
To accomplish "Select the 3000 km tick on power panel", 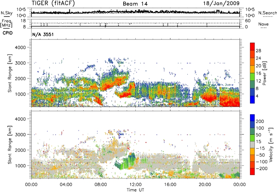I will pos(20,63).
